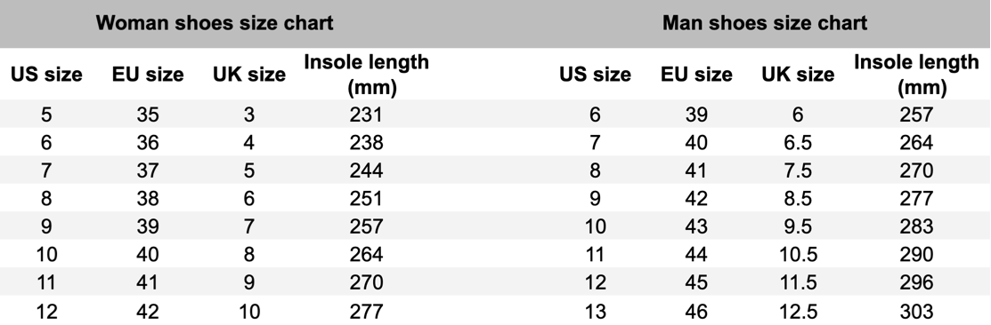Select woman's insole length value 251
This screenshot has width=991, height=325.
tap(366, 198)
